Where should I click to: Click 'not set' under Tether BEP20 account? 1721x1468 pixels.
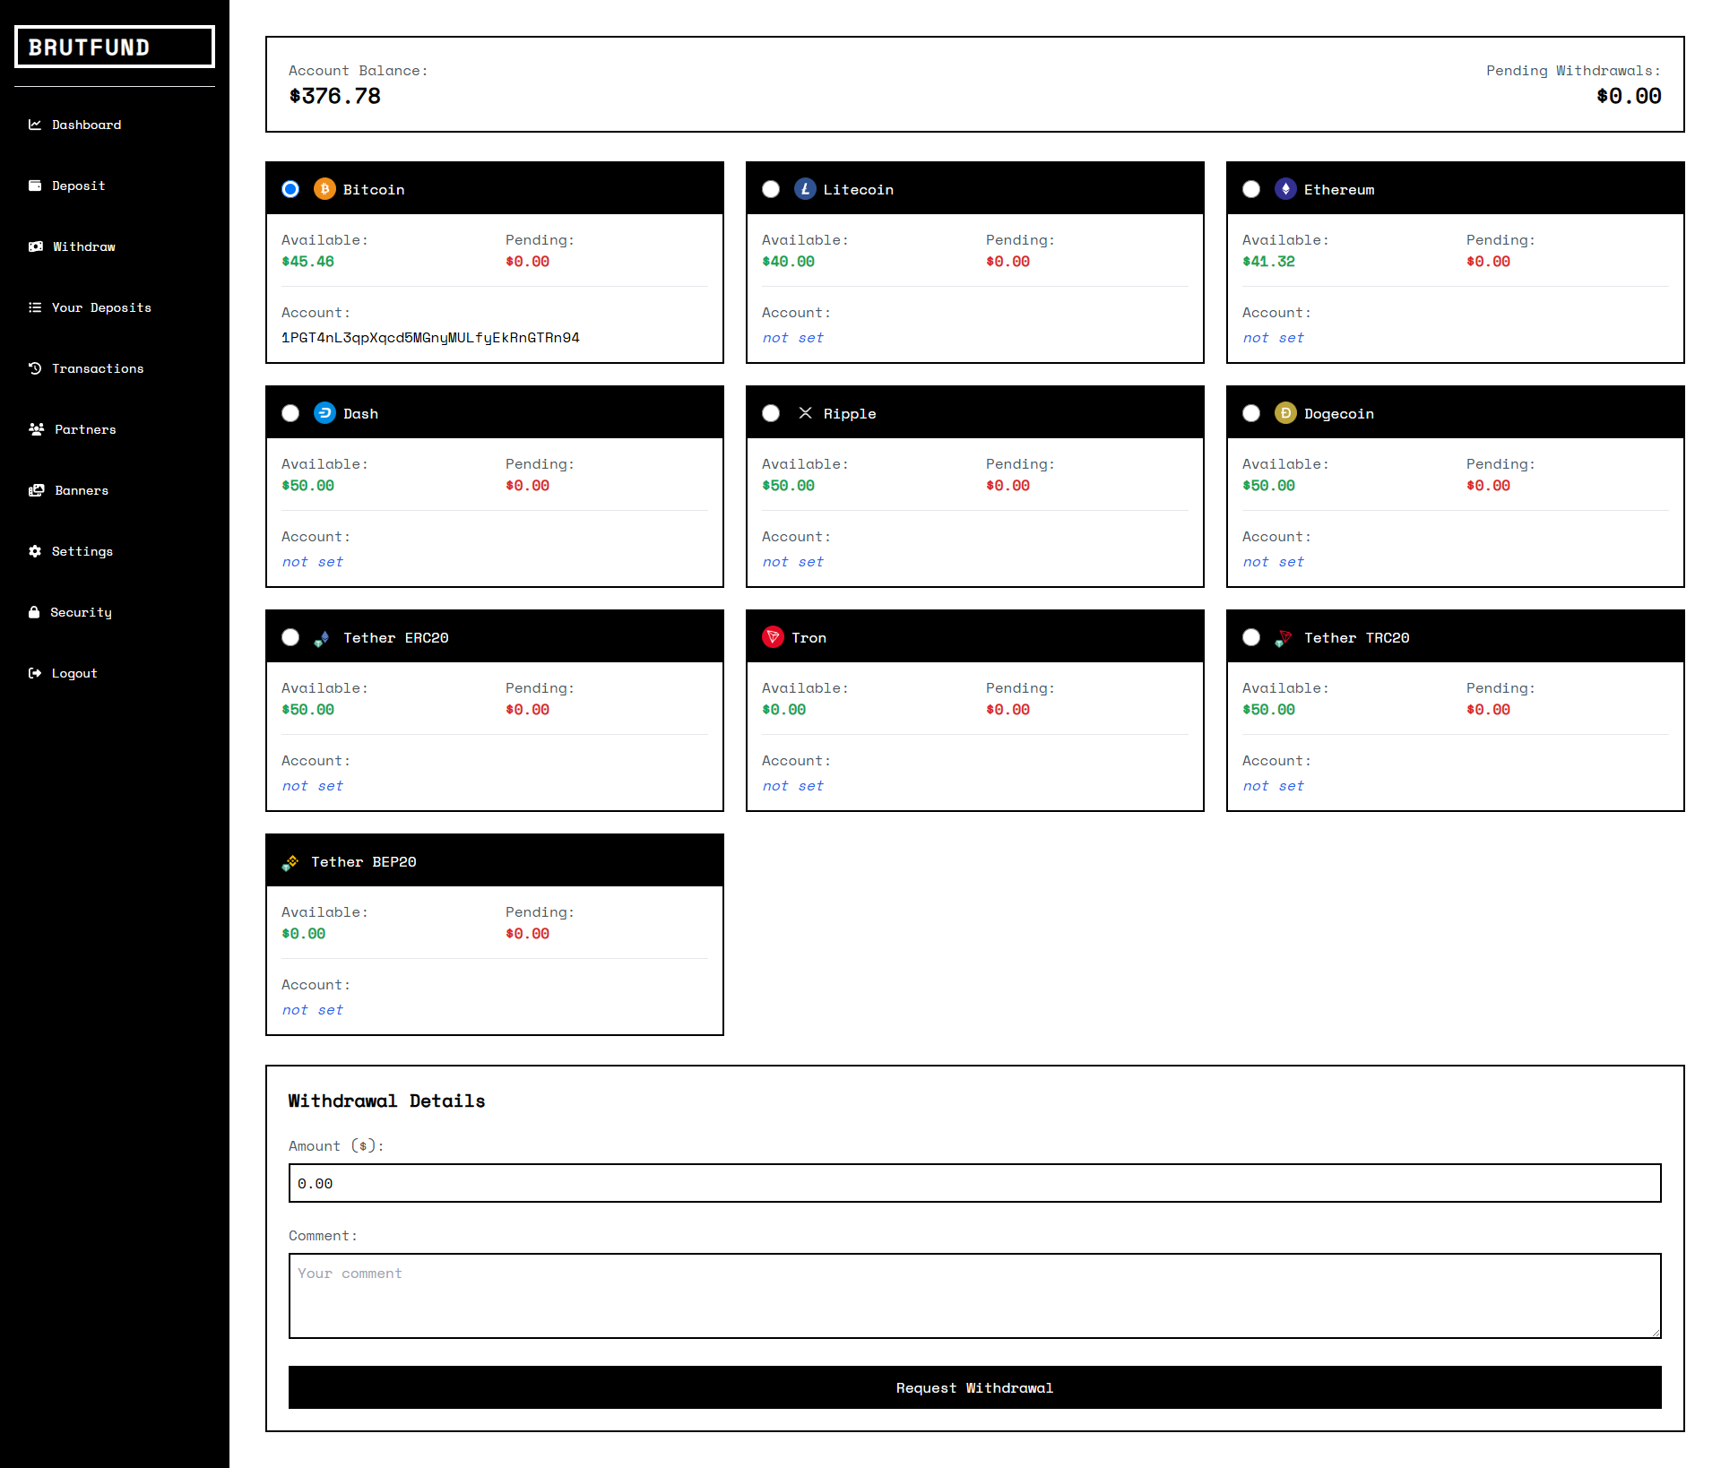click(312, 1010)
